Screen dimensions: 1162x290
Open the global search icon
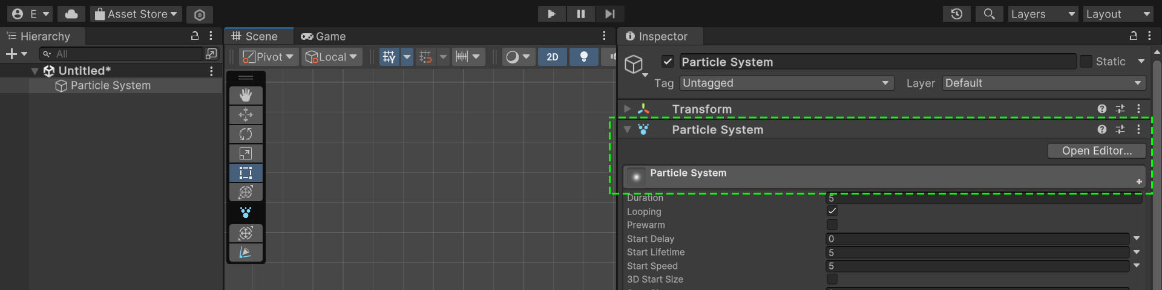point(989,14)
